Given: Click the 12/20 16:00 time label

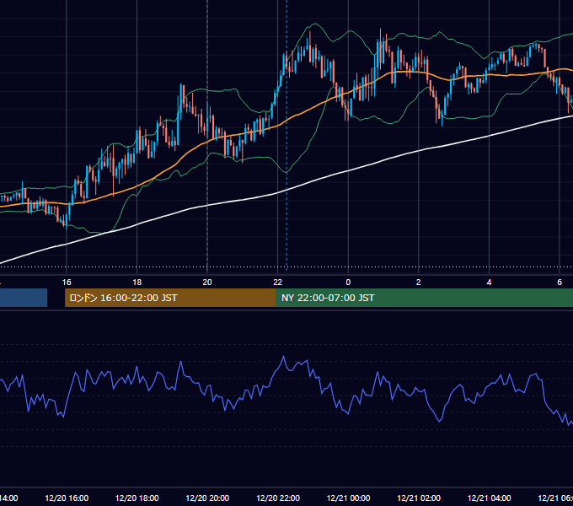Looking at the screenshot, I should (x=67, y=498).
